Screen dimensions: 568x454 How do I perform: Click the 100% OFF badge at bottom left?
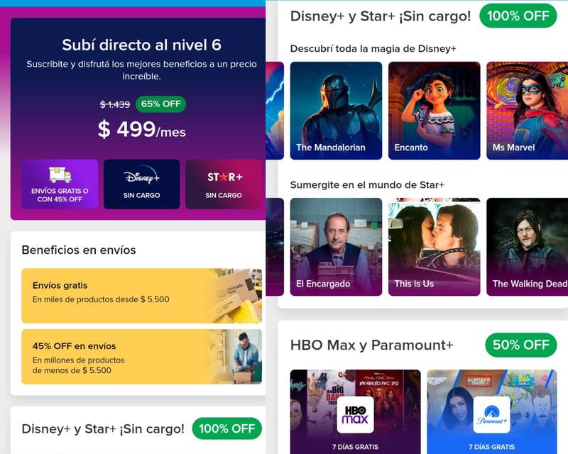point(226,428)
